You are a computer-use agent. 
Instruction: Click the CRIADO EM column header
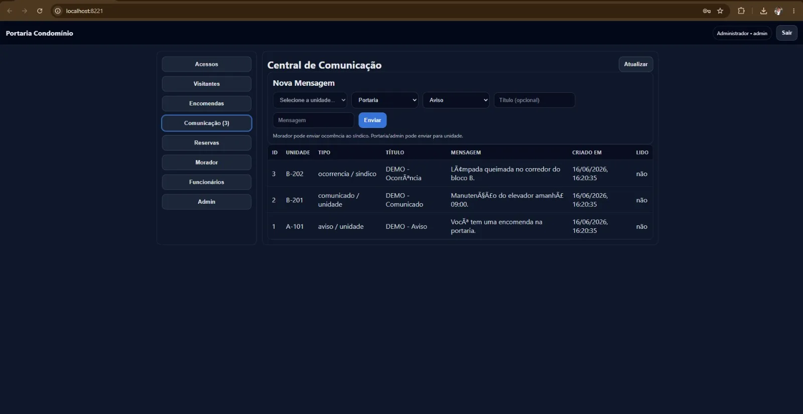tap(587, 153)
